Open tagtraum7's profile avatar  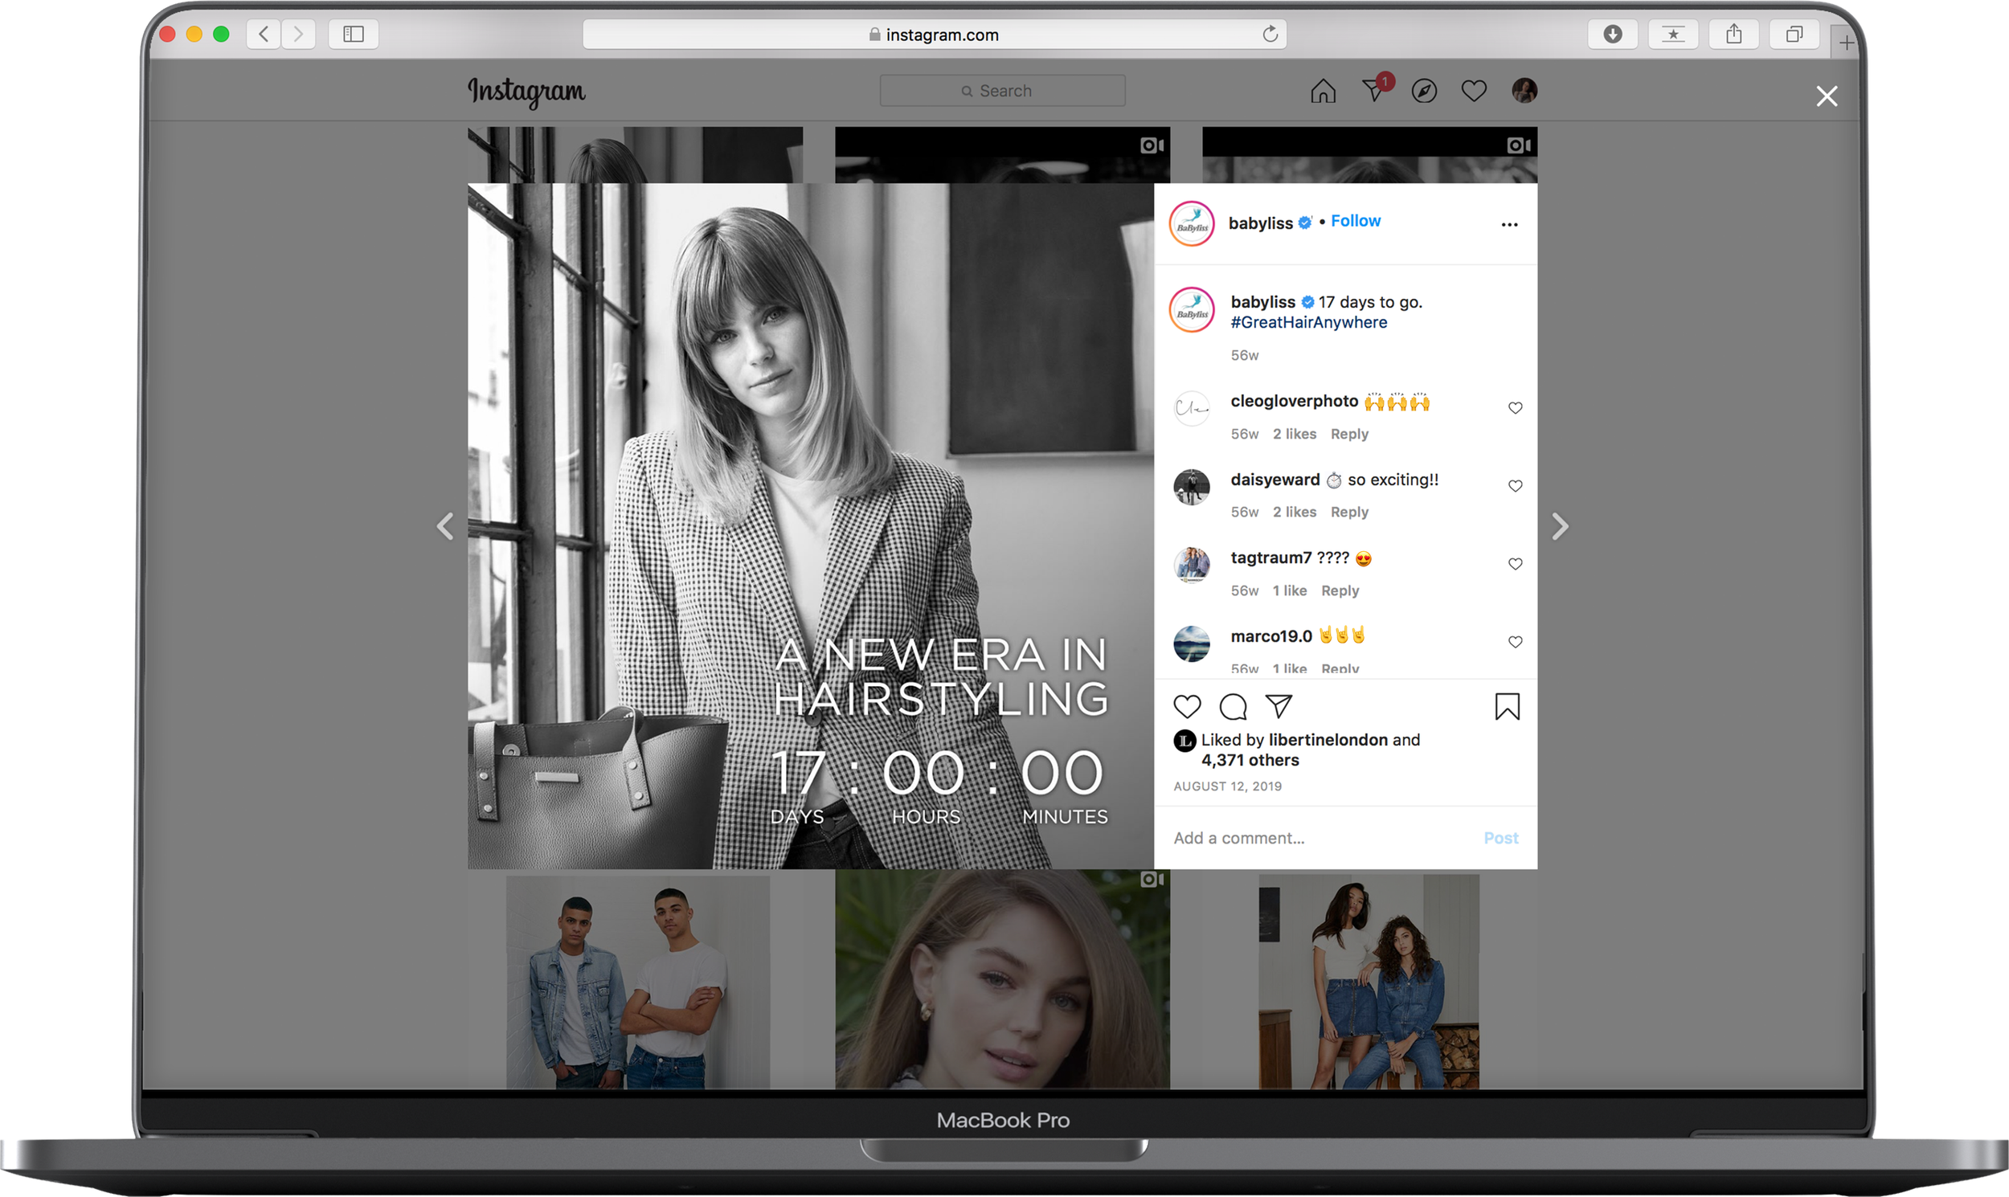pos(1191,565)
